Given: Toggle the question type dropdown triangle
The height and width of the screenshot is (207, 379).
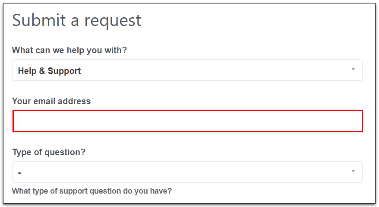Looking at the screenshot, I should click(353, 171).
